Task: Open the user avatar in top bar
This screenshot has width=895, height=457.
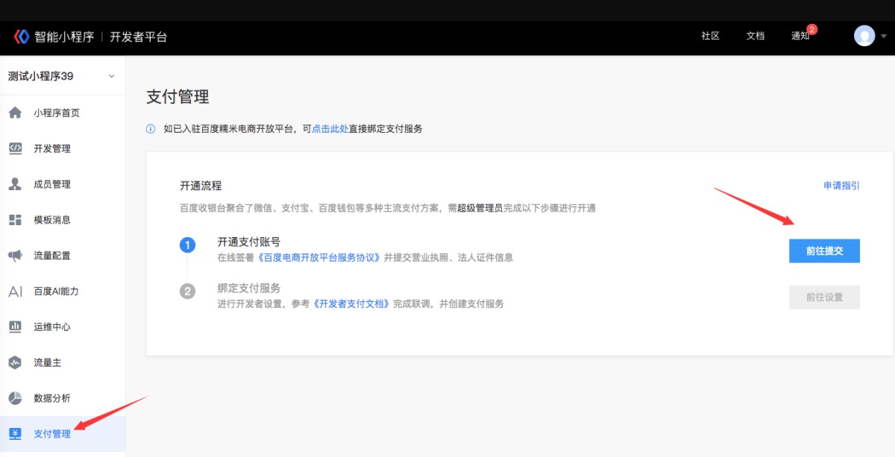Action: click(x=864, y=36)
